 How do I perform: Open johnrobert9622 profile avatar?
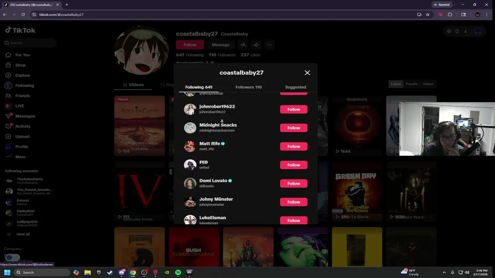point(190,109)
